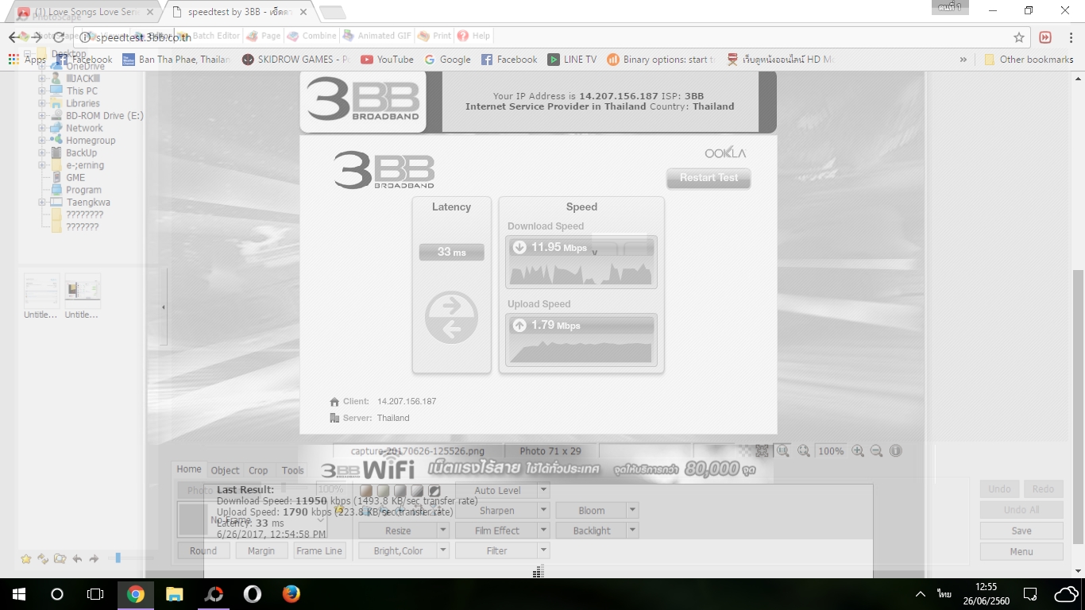
Task: Open the Other bookmarks folder
Action: pyautogui.click(x=1029, y=60)
